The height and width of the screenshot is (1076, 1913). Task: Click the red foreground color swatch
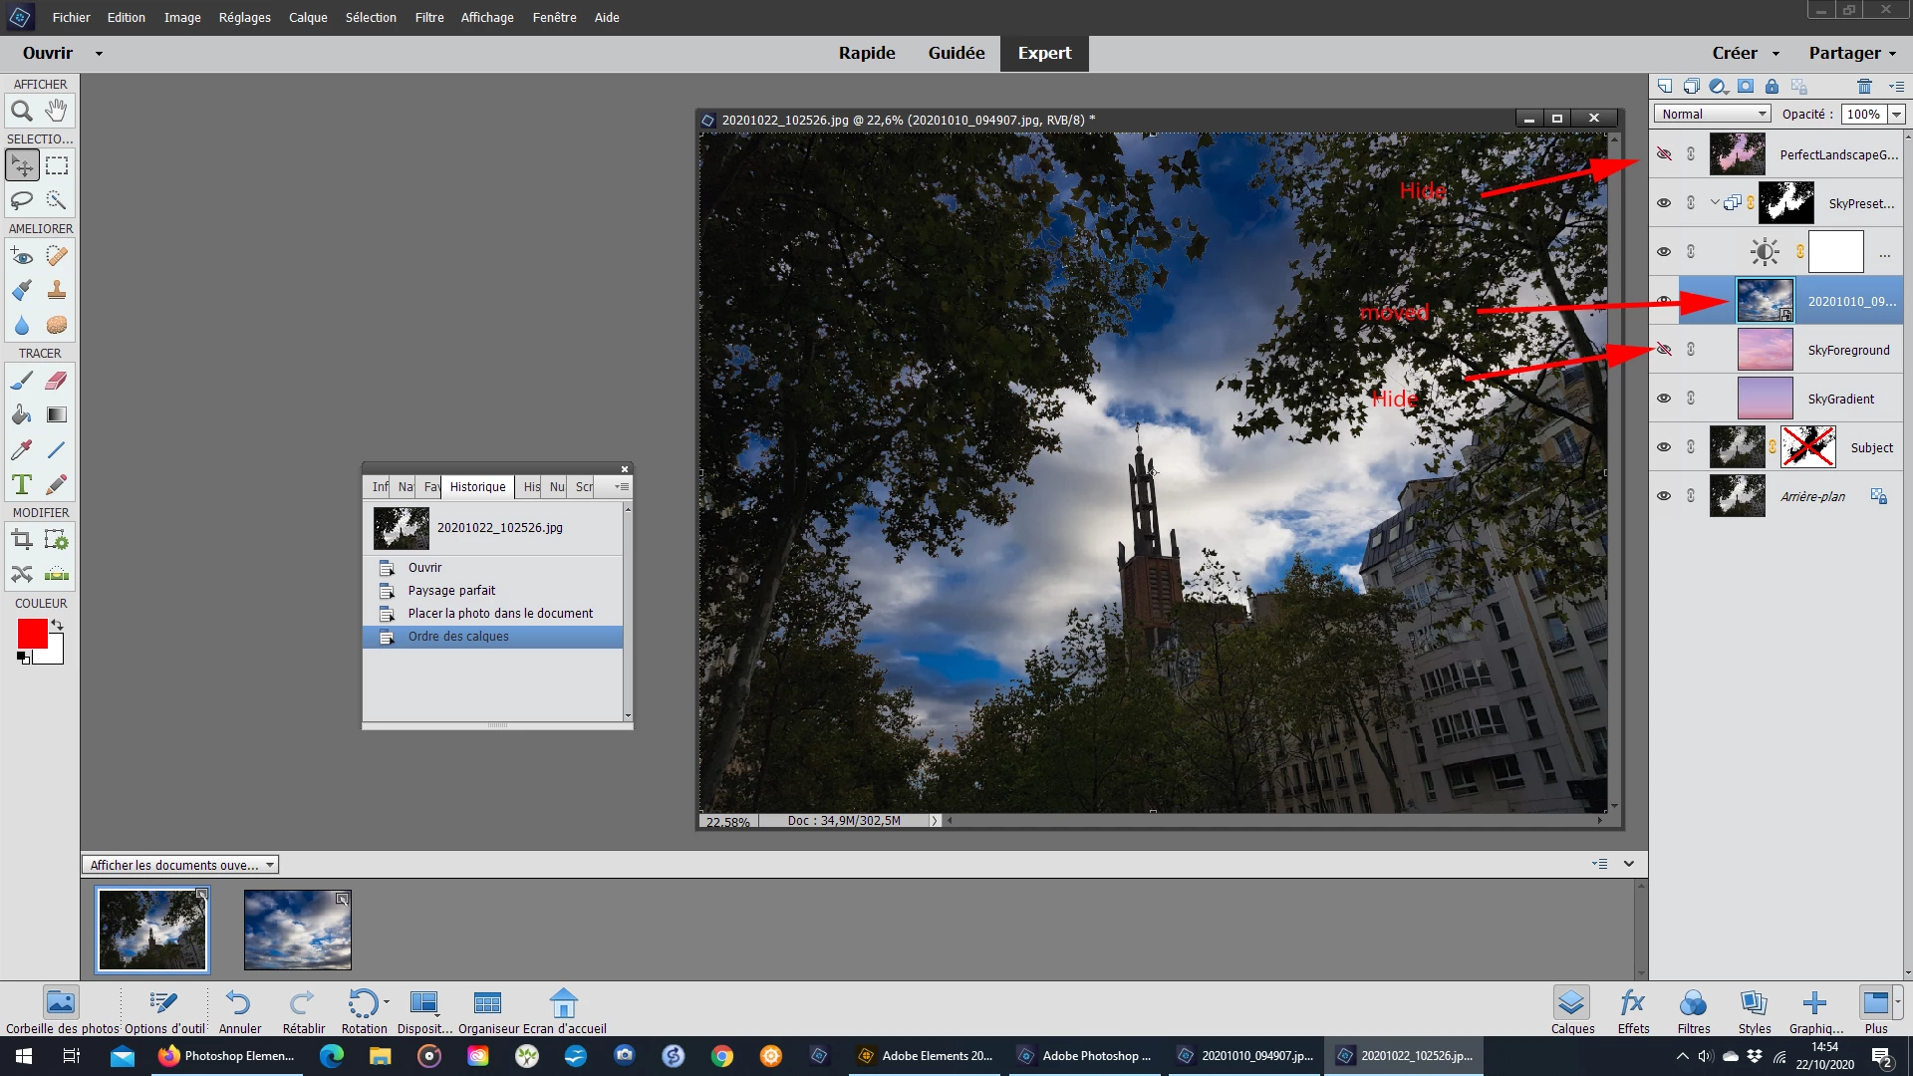pyautogui.click(x=31, y=634)
